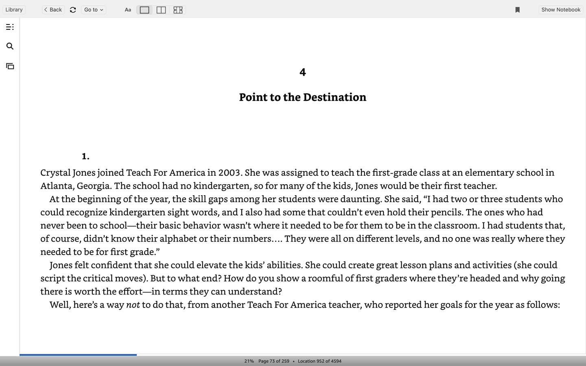Click the section number "1."
Screen dimensions: 586x366
click(x=85, y=156)
